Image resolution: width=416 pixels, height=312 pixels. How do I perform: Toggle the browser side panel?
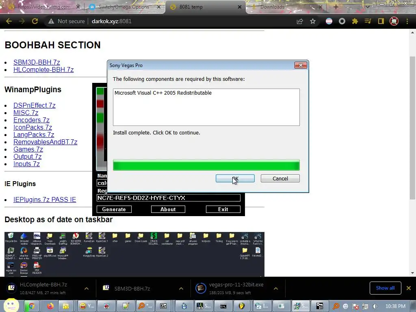381,21
